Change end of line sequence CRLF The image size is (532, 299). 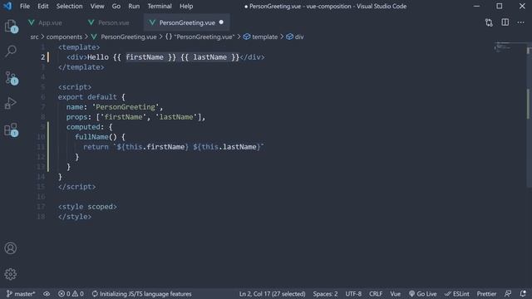click(x=376, y=294)
